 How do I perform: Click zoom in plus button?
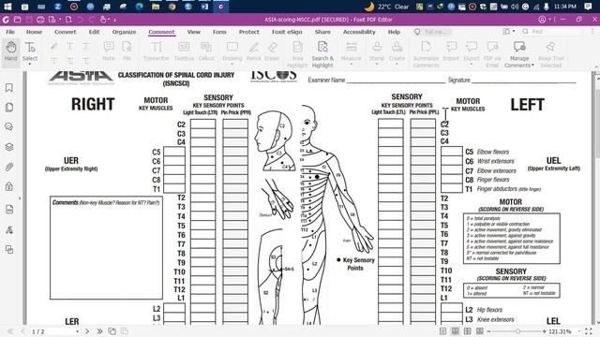(x=544, y=331)
